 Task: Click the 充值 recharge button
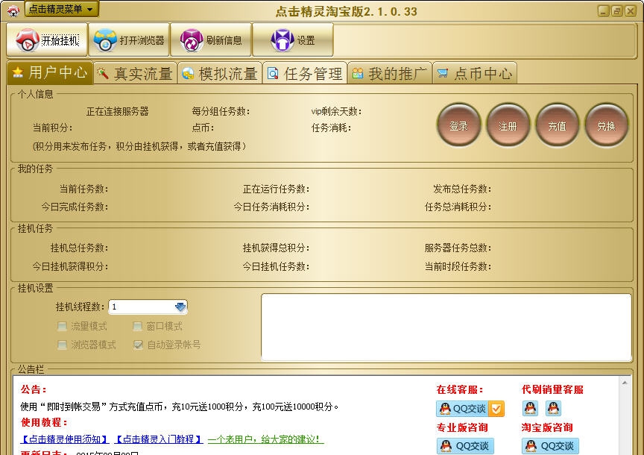point(557,127)
